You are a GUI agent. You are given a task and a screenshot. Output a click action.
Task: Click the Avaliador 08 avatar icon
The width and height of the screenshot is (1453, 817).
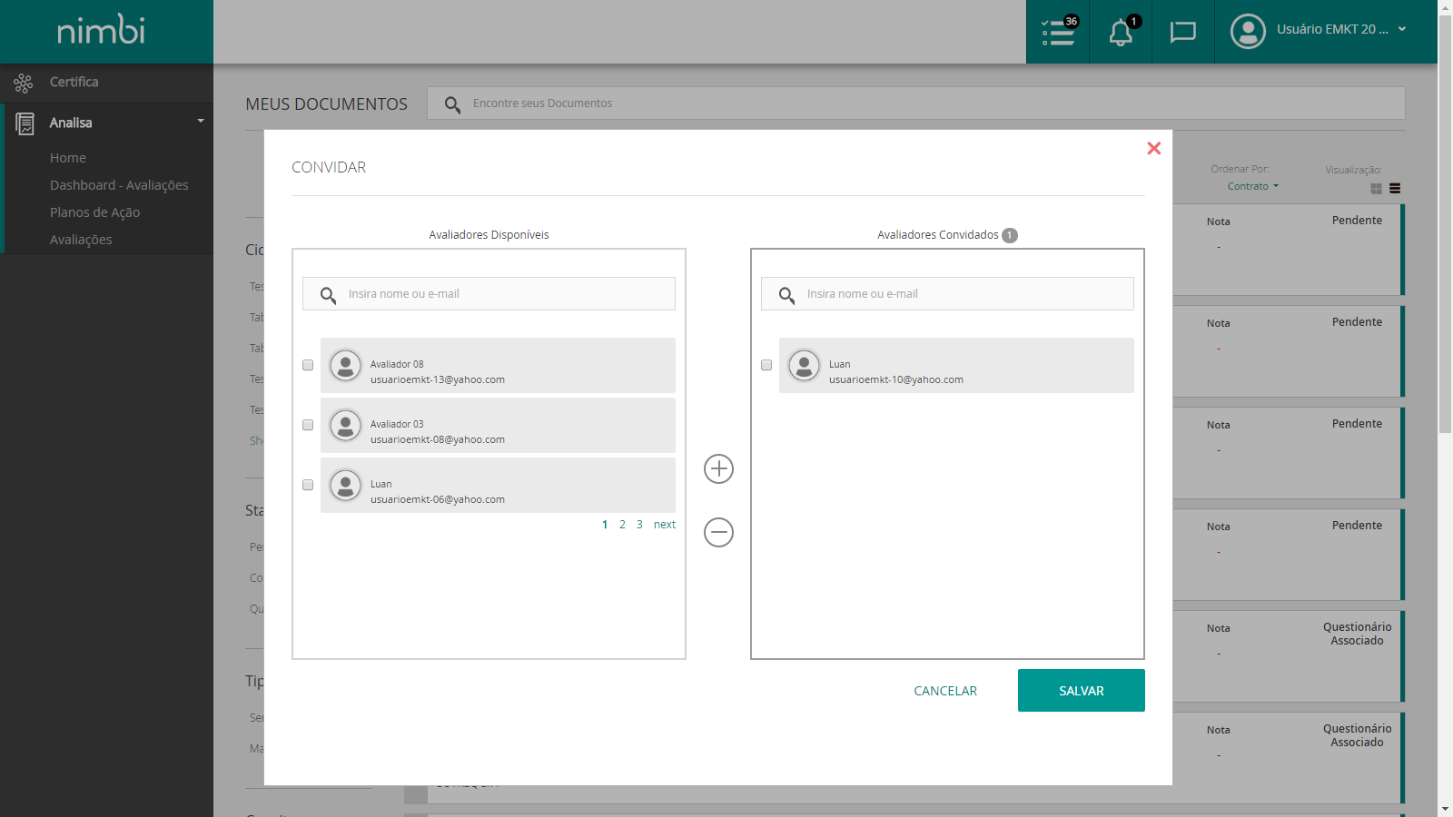click(x=345, y=366)
